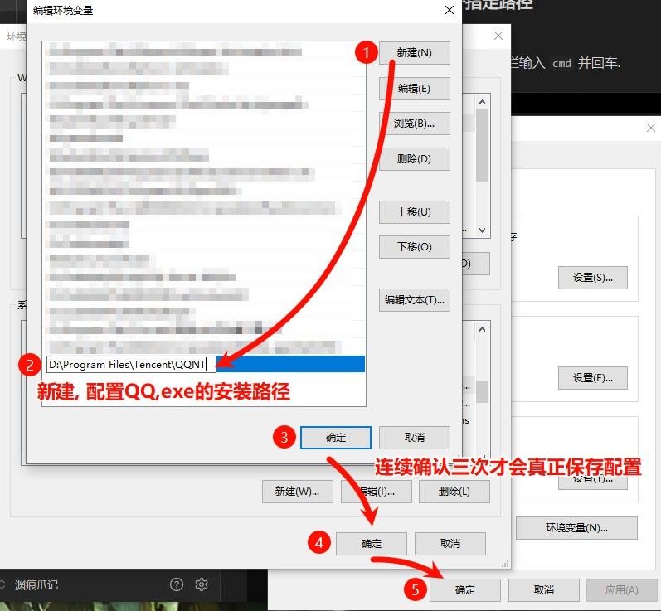Click the path input field D:\Program Files\Tencent\QQNT

click(131, 365)
